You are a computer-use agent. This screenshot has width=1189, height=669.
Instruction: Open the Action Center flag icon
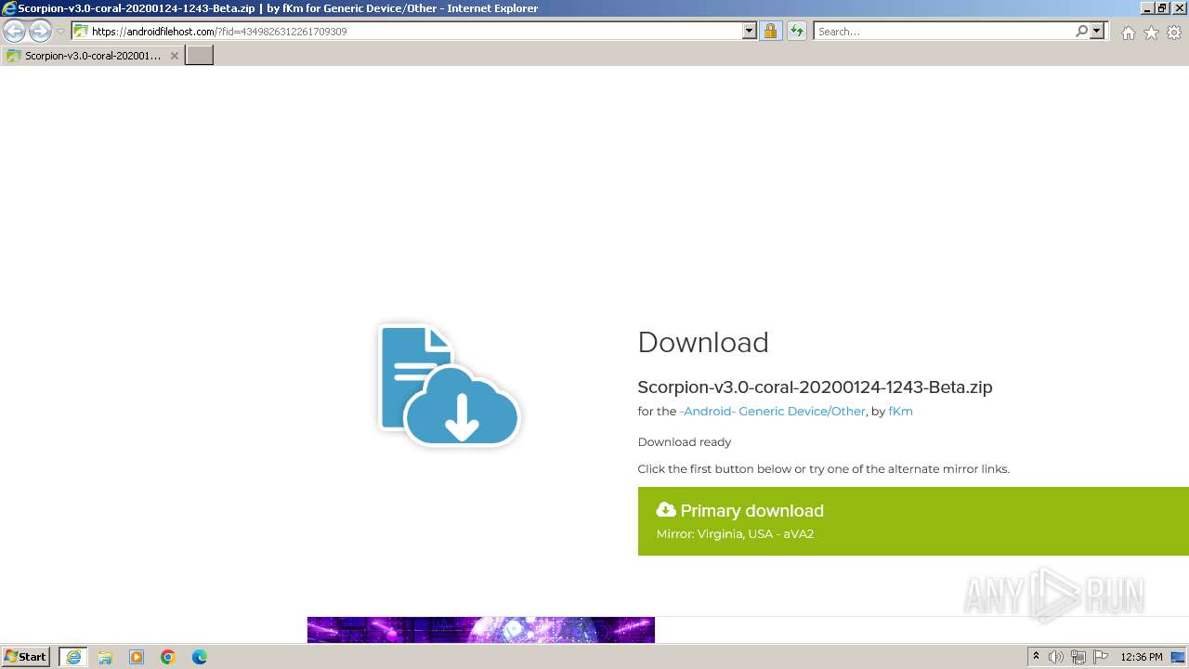[1101, 657]
